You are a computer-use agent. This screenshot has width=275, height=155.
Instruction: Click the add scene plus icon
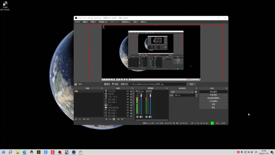click(76, 119)
